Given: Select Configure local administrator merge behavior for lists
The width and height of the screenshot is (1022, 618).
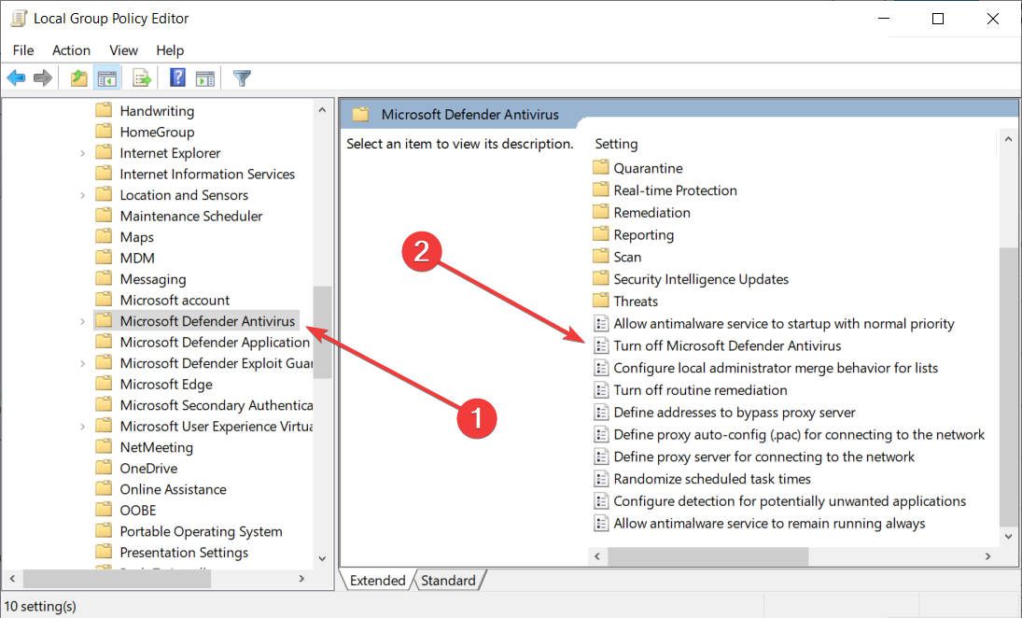Looking at the screenshot, I should (x=776, y=368).
